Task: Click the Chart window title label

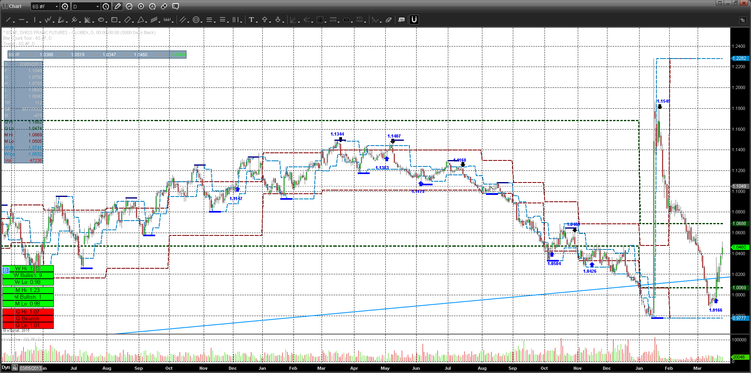Action: click(15, 6)
